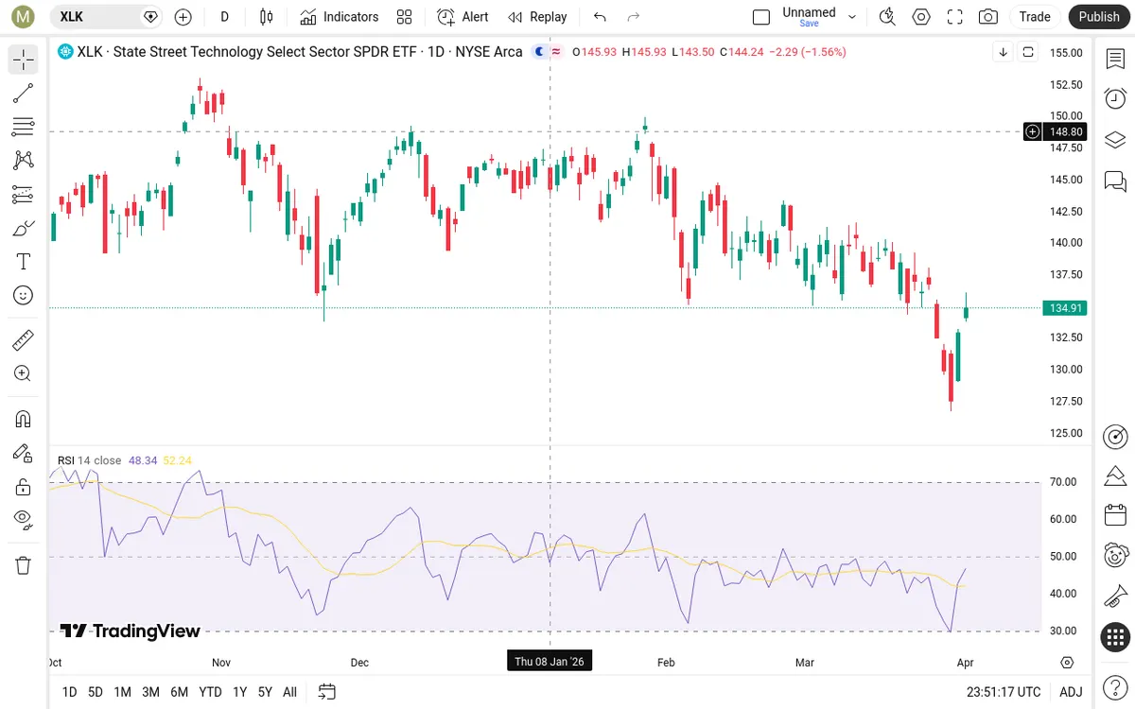Start bar Replay mode

point(537,17)
